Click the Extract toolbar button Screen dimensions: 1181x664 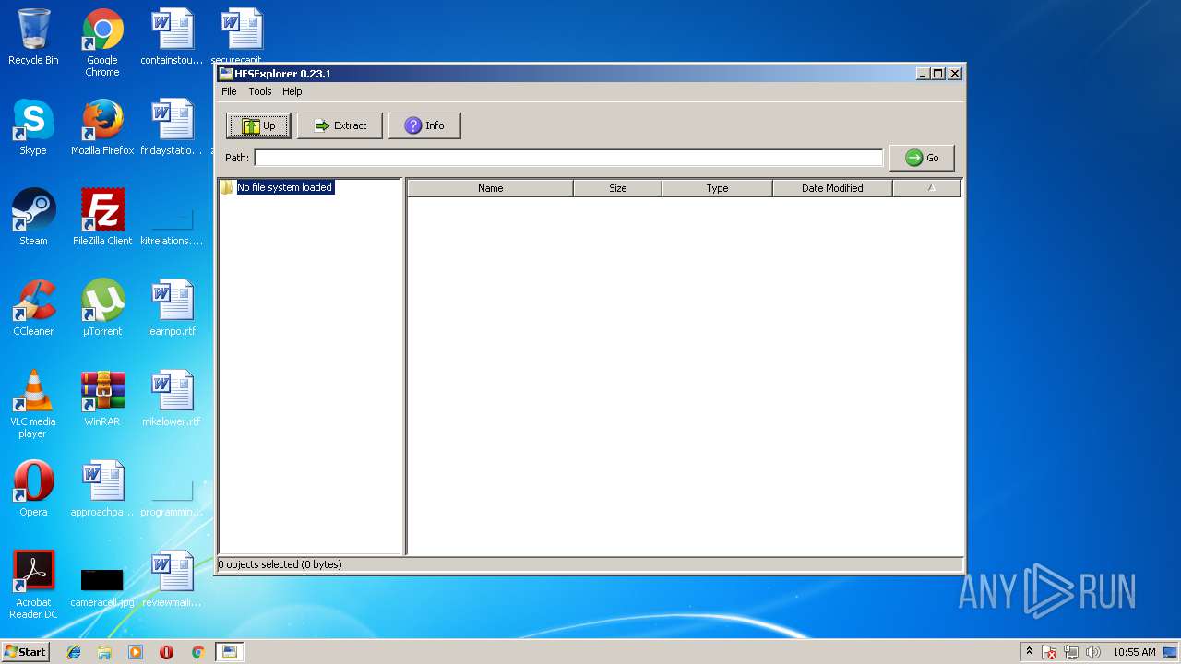[x=340, y=125]
